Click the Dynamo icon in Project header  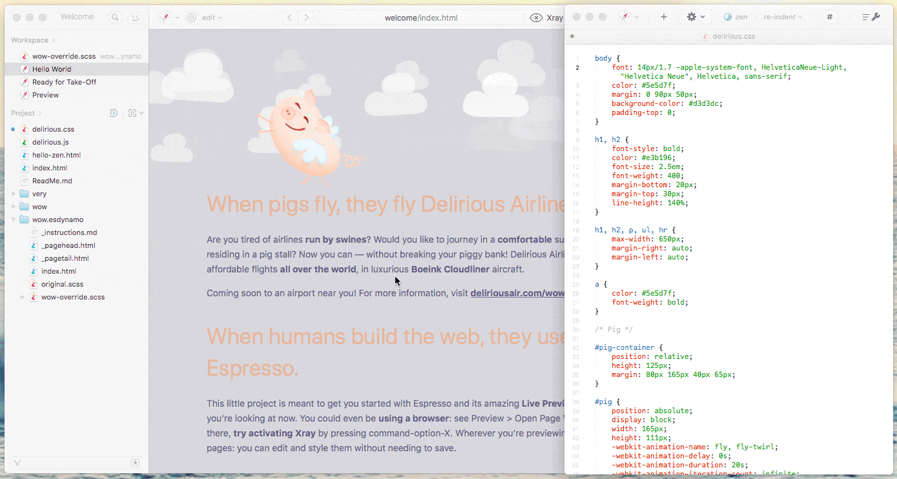114,113
